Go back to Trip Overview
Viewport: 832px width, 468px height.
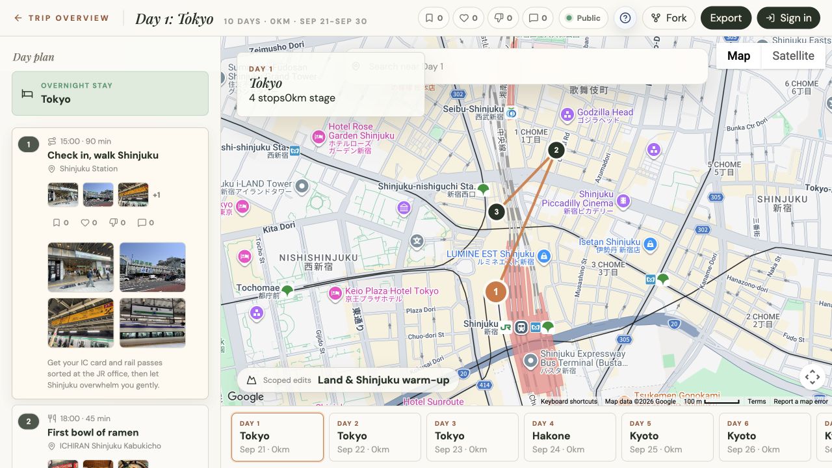click(x=61, y=18)
